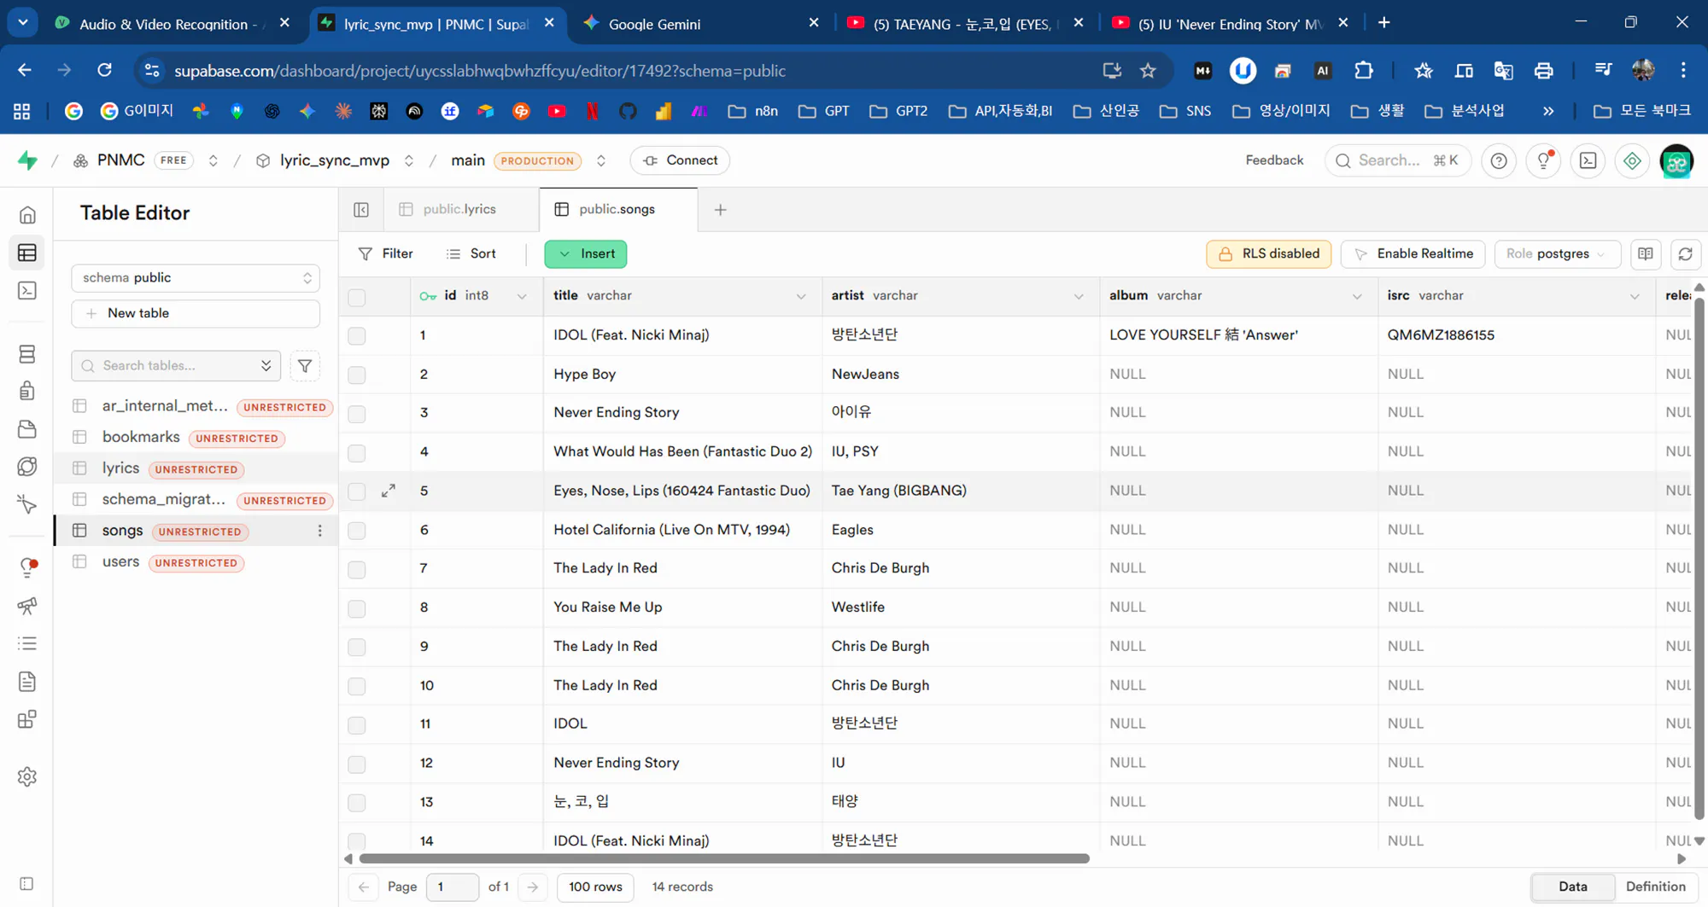Click the refresh table icon
Image resolution: width=1708 pixels, height=907 pixels.
tap(1685, 253)
